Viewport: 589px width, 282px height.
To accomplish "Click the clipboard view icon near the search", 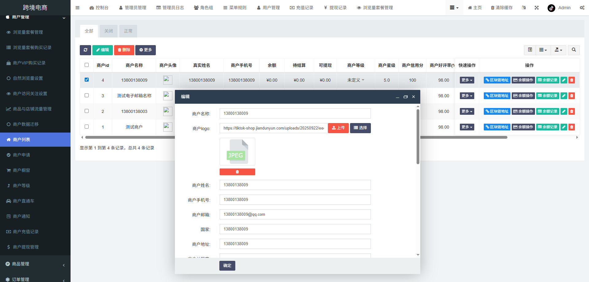I will coord(530,50).
